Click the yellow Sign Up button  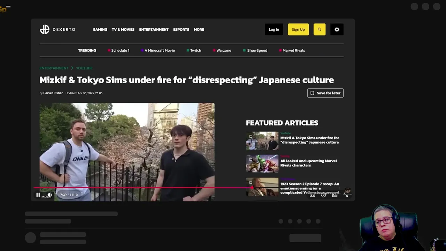(x=298, y=30)
